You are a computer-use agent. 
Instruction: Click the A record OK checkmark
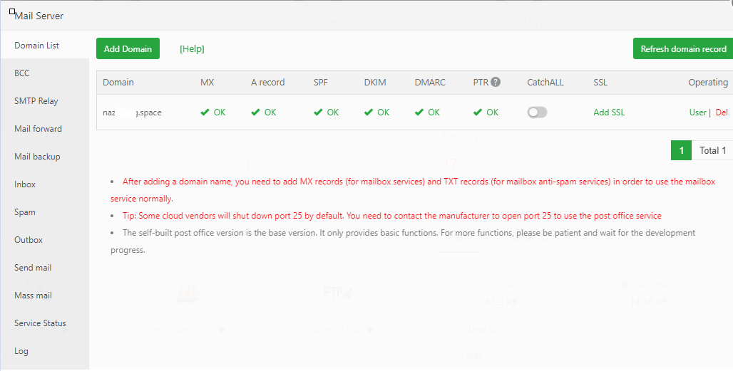coord(256,113)
